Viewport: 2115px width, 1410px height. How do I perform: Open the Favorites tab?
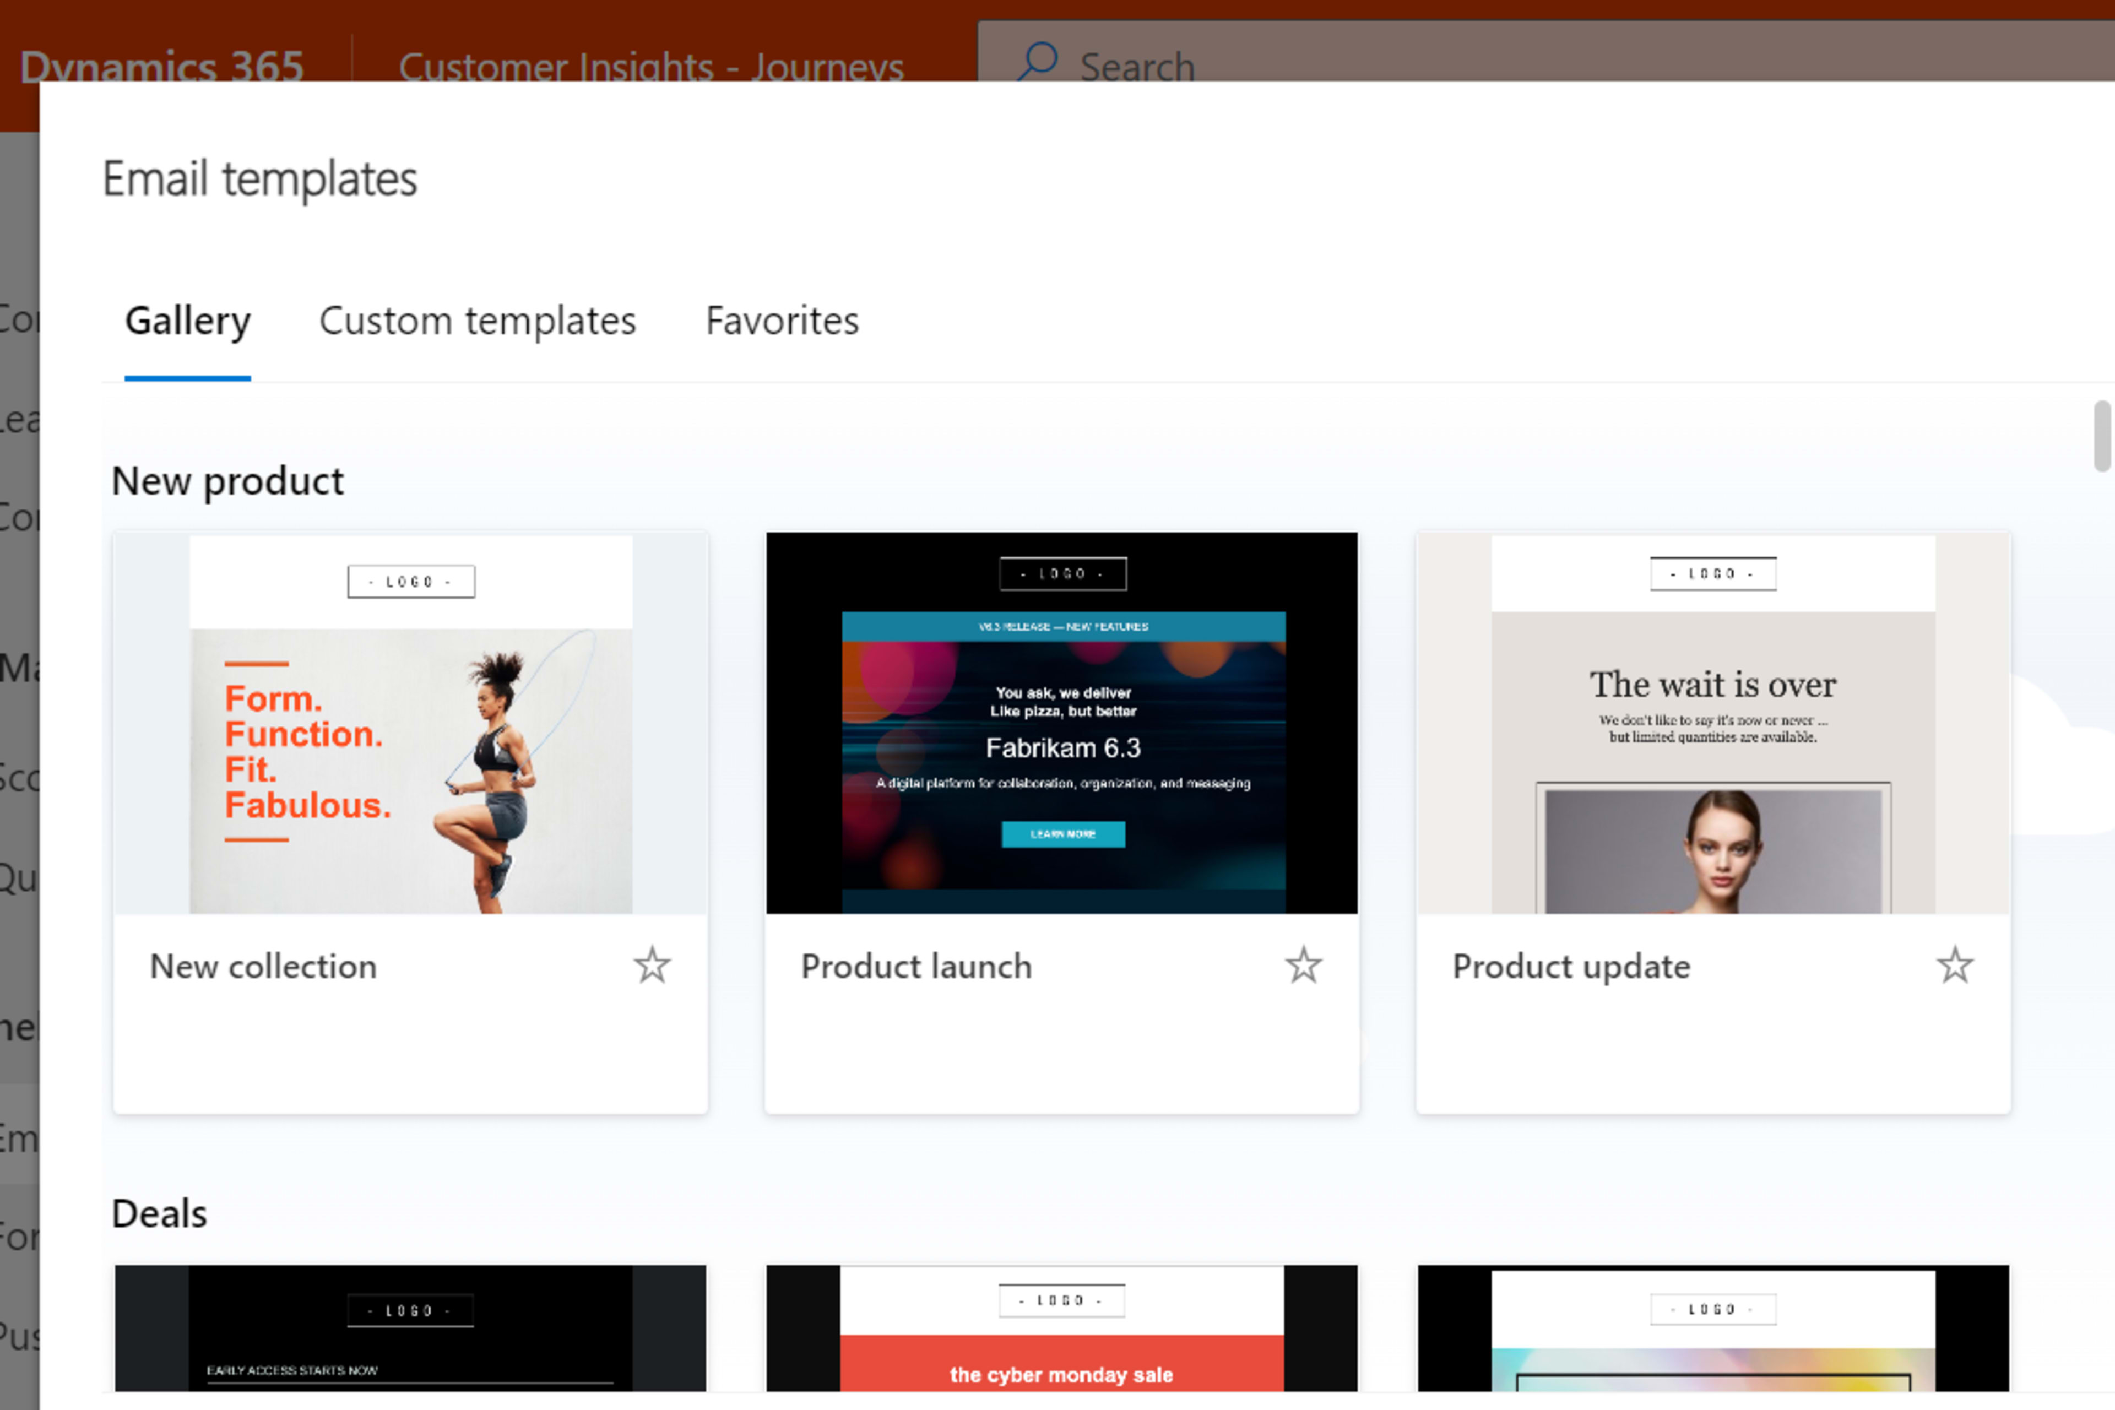coord(782,321)
